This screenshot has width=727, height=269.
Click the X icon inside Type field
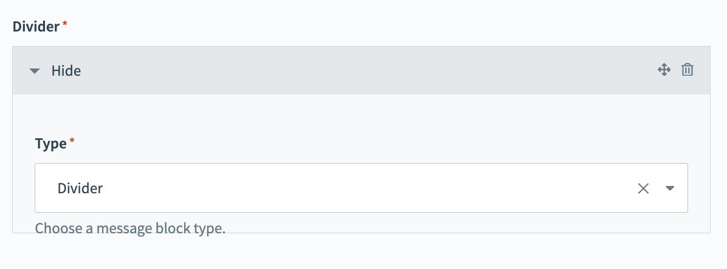click(x=643, y=188)
